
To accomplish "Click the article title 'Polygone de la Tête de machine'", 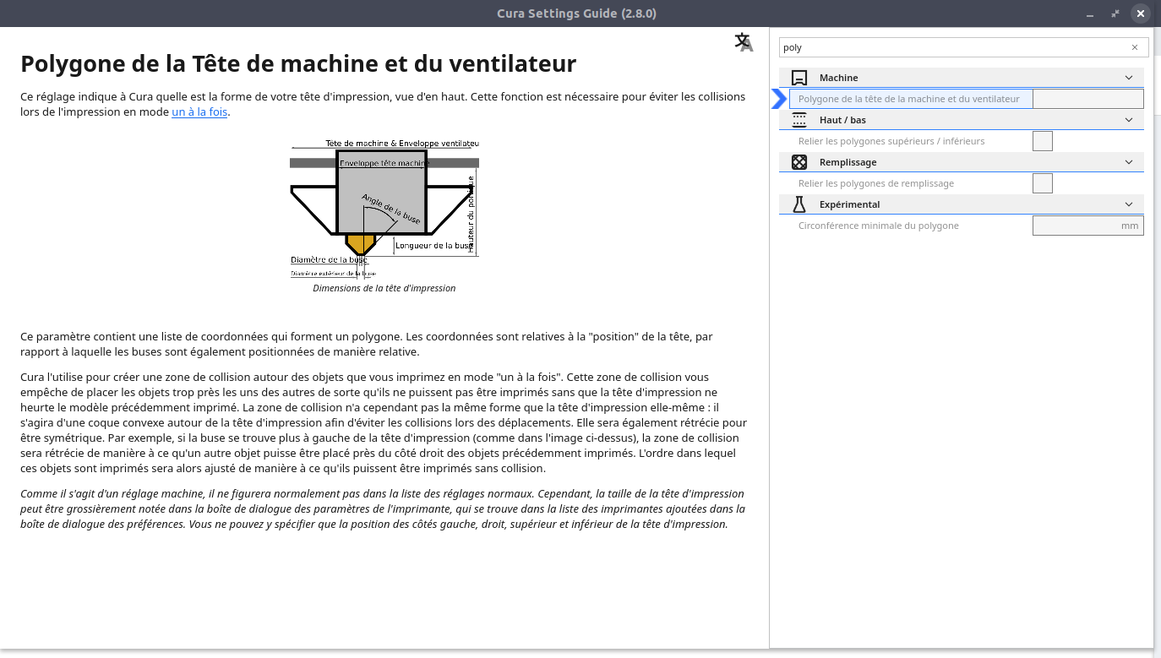I will click(298, 63).
